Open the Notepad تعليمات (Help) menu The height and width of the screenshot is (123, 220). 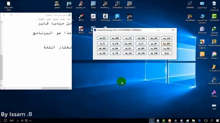coord(41,19)
